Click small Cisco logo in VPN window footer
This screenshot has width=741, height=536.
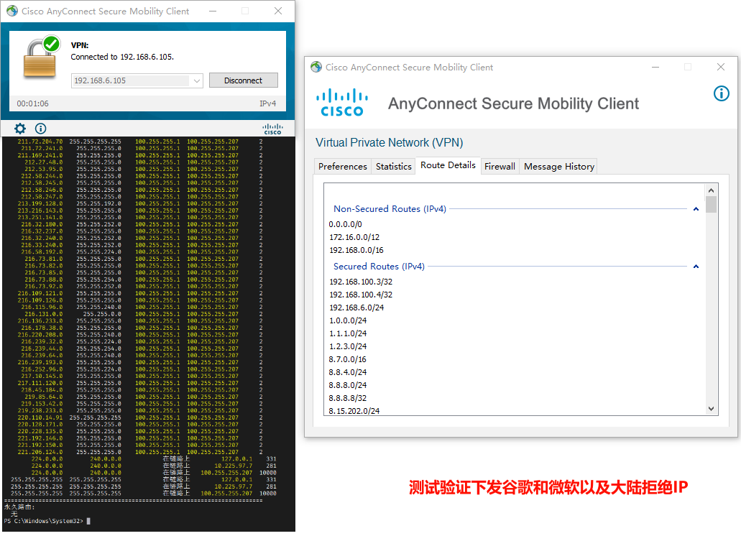pos(272,129)
